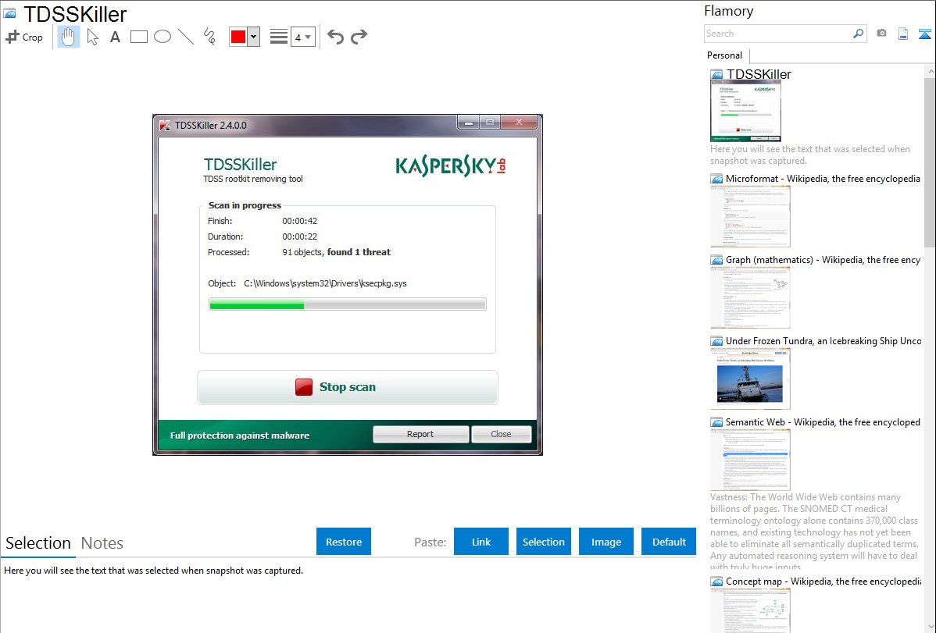The image size is (936, 633).
Task: Activate the hand pan tool
Action: coord(69,37)
